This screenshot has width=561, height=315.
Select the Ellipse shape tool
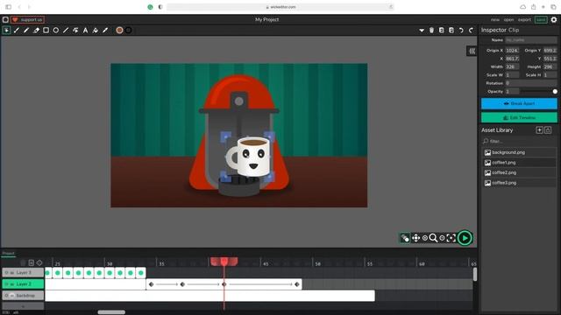coord(56,31)
